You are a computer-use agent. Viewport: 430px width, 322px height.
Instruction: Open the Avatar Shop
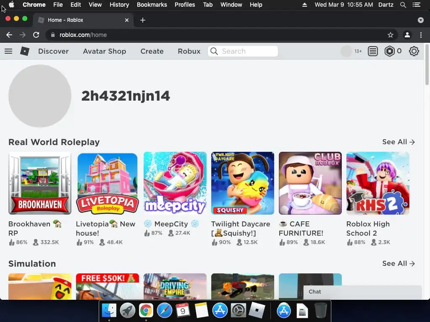105,51
